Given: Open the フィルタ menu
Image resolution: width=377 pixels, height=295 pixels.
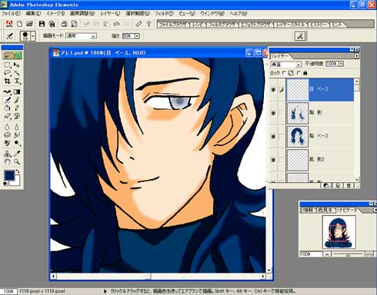Looking at the screenshot, I should point(164,14).
